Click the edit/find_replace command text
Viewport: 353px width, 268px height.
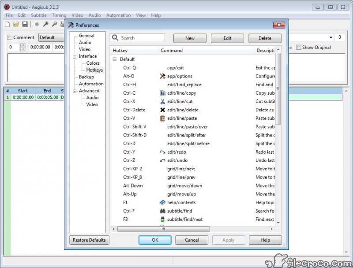point(184,84)
